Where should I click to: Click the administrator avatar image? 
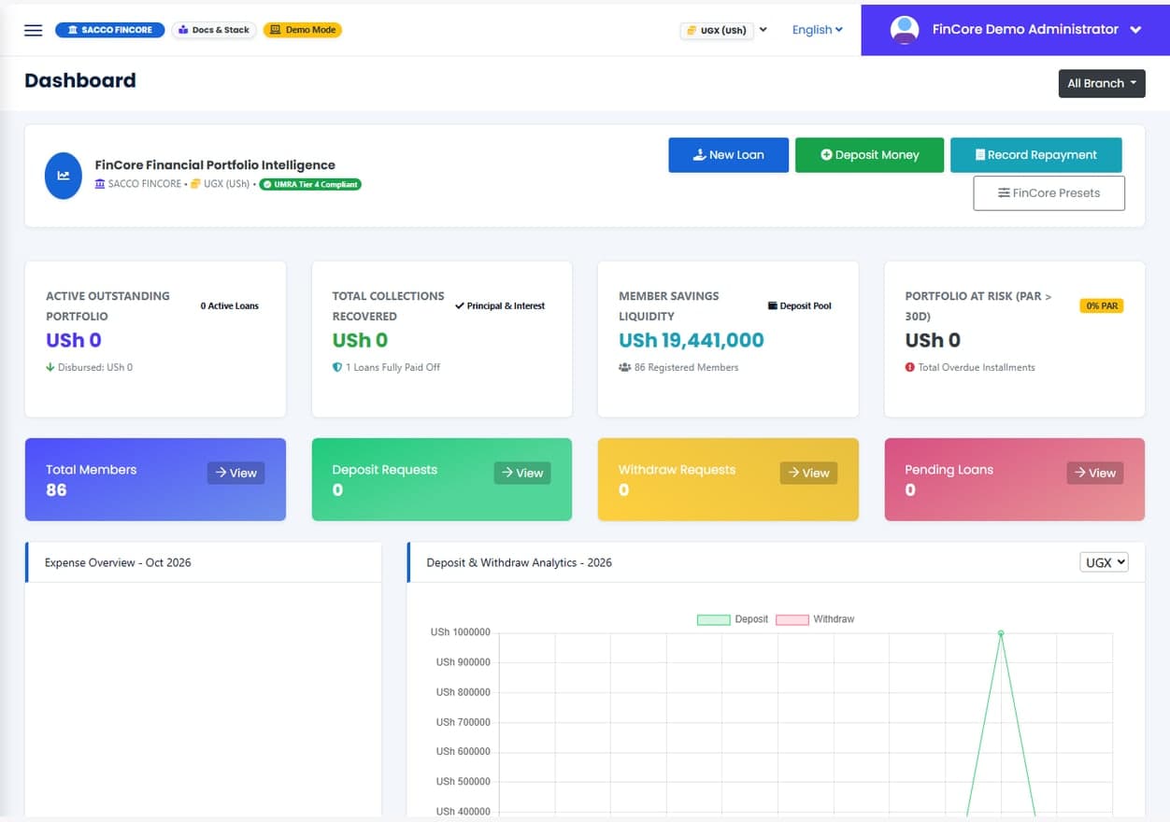[x=905, y=29]
